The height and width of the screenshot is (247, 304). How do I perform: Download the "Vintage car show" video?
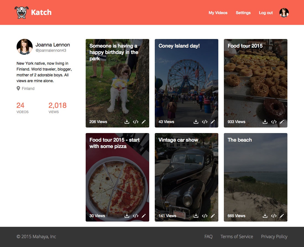click(196, 215)
